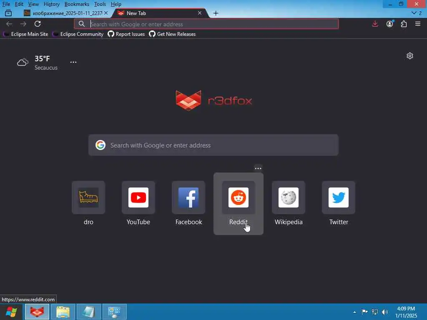This screenshot has width=427, height=320.
Task: Open the taskbar clock and date
Action: click(x=406, y=312)
